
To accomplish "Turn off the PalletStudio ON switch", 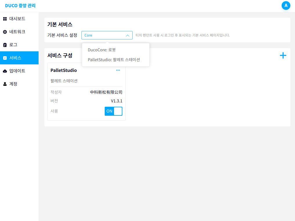I will pos(113,111).
